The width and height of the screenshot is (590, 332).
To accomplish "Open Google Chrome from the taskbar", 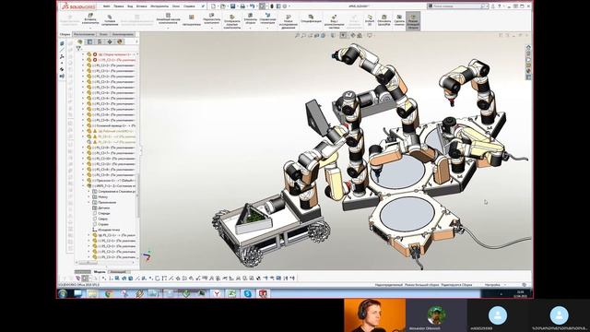I will tap(109, 293).
